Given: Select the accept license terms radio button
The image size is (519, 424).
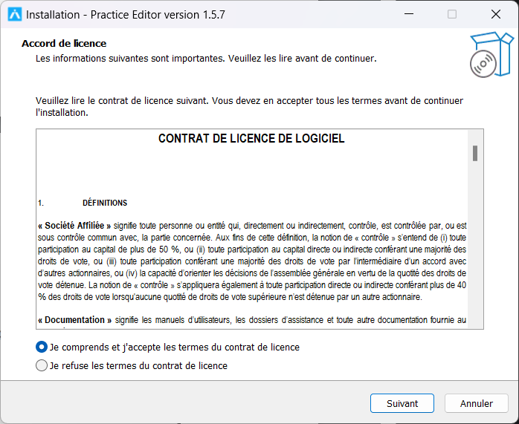Looking at the screenshot, I should pyautogui.click(x=42, y=347).
